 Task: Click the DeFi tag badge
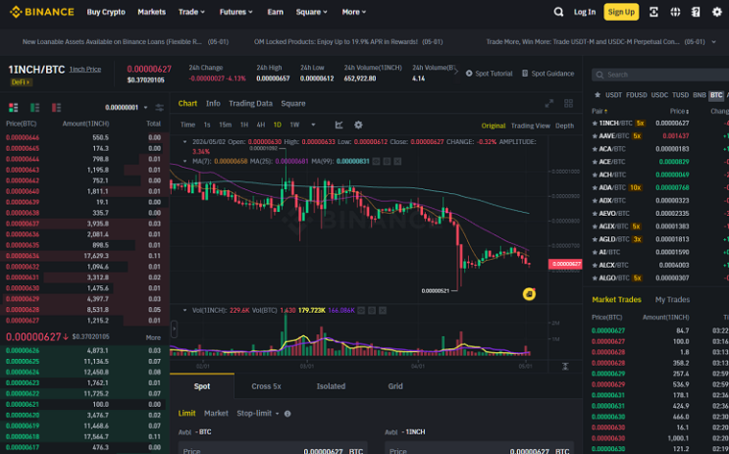pos(21,82)
